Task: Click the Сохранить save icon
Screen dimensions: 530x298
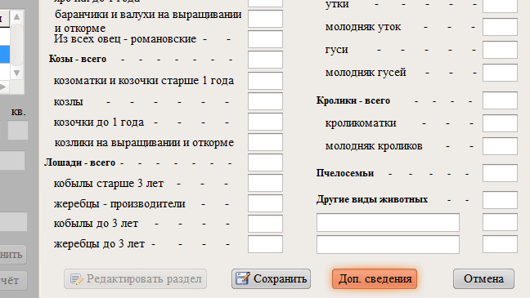Action: [243, 278]
